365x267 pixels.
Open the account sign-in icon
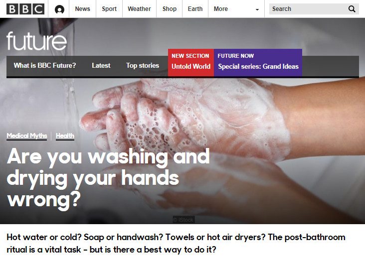(59, 9)
